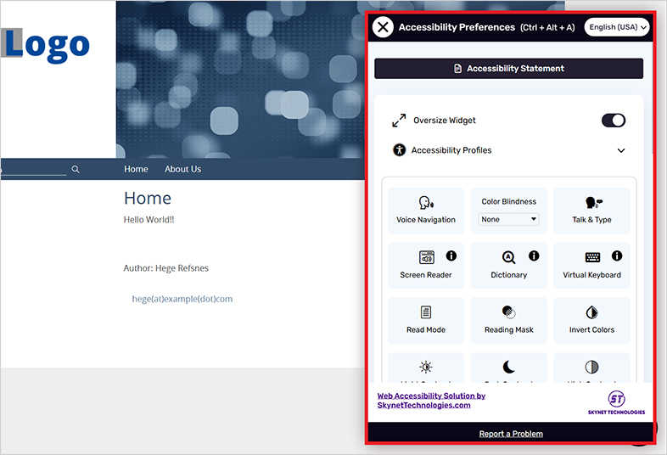Enable Voice Navigation
This screenshot has width=667, height=455.
click(x=426, y=211)
